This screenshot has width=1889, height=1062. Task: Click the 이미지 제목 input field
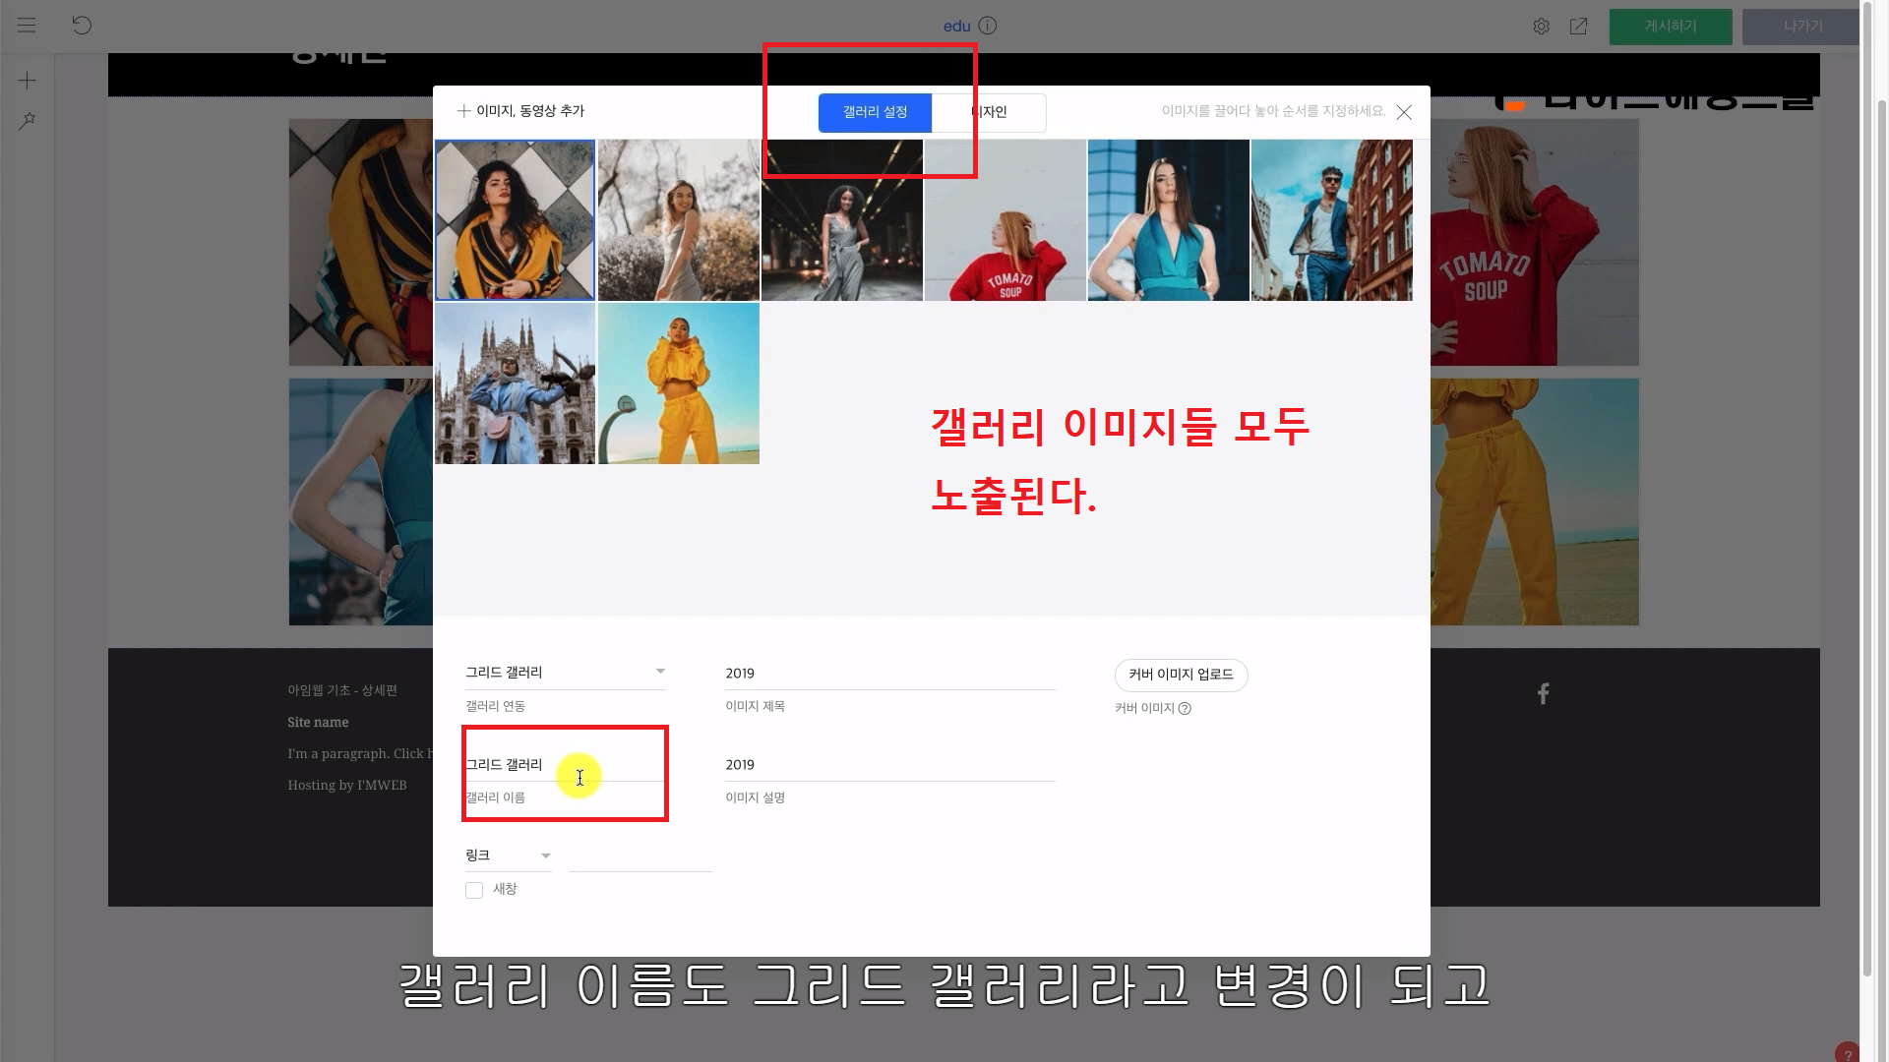pyautogui.click(x=889, y=674)
